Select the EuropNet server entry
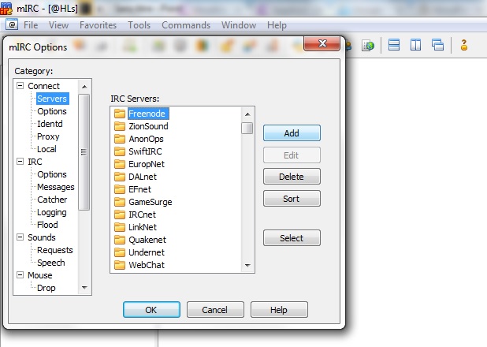 (147, 164)
